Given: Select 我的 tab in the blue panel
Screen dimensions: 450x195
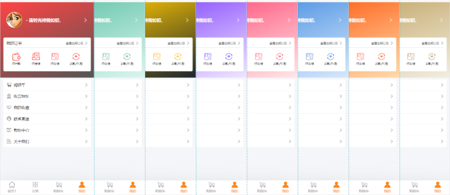Looking at the screenshot, I should click(336, 187).
